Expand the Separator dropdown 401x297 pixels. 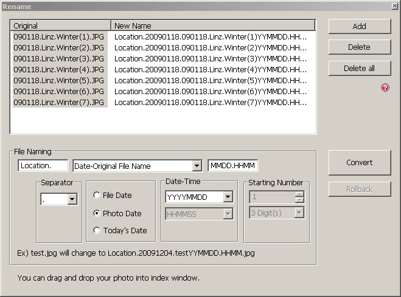(72, 199)
